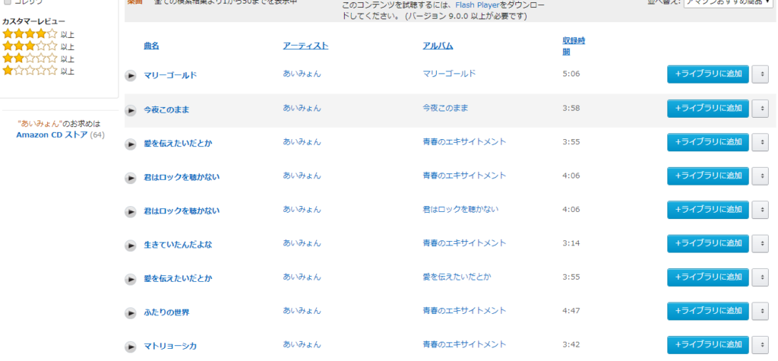The width and height of the screenshot is (778, 361).
Task: Open artist あいみょん in 生きていたんだよな row
Action: pyautogui.click(x=302, y=242)
